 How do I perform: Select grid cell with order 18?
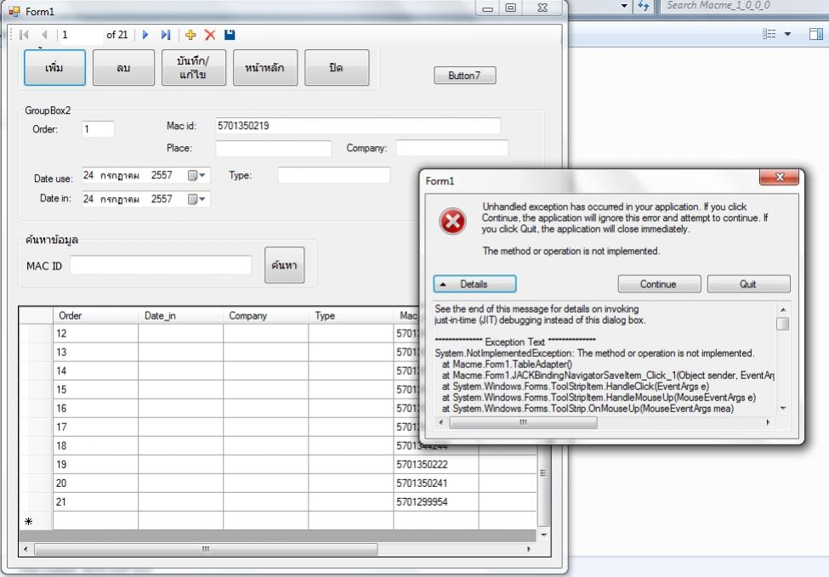pyautogui.click(x=96, y=445)
